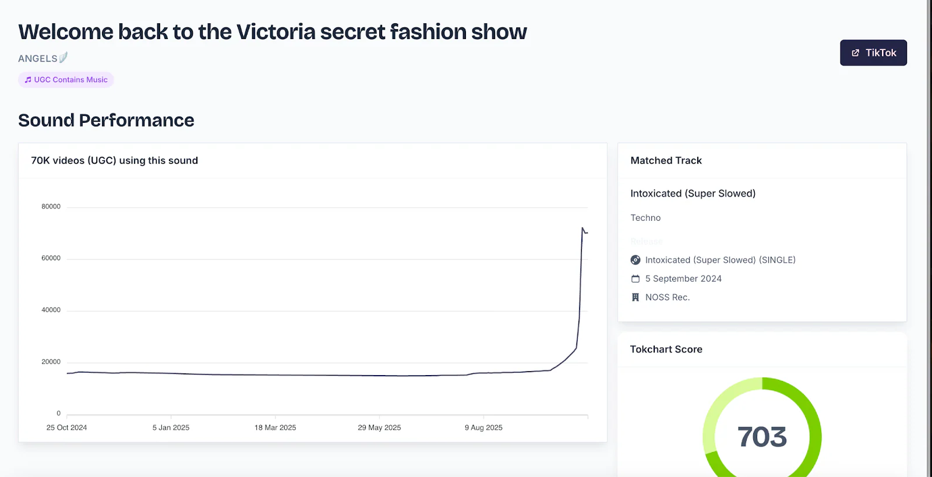Click the music note icon in the UGC badge

coord(28,80)
